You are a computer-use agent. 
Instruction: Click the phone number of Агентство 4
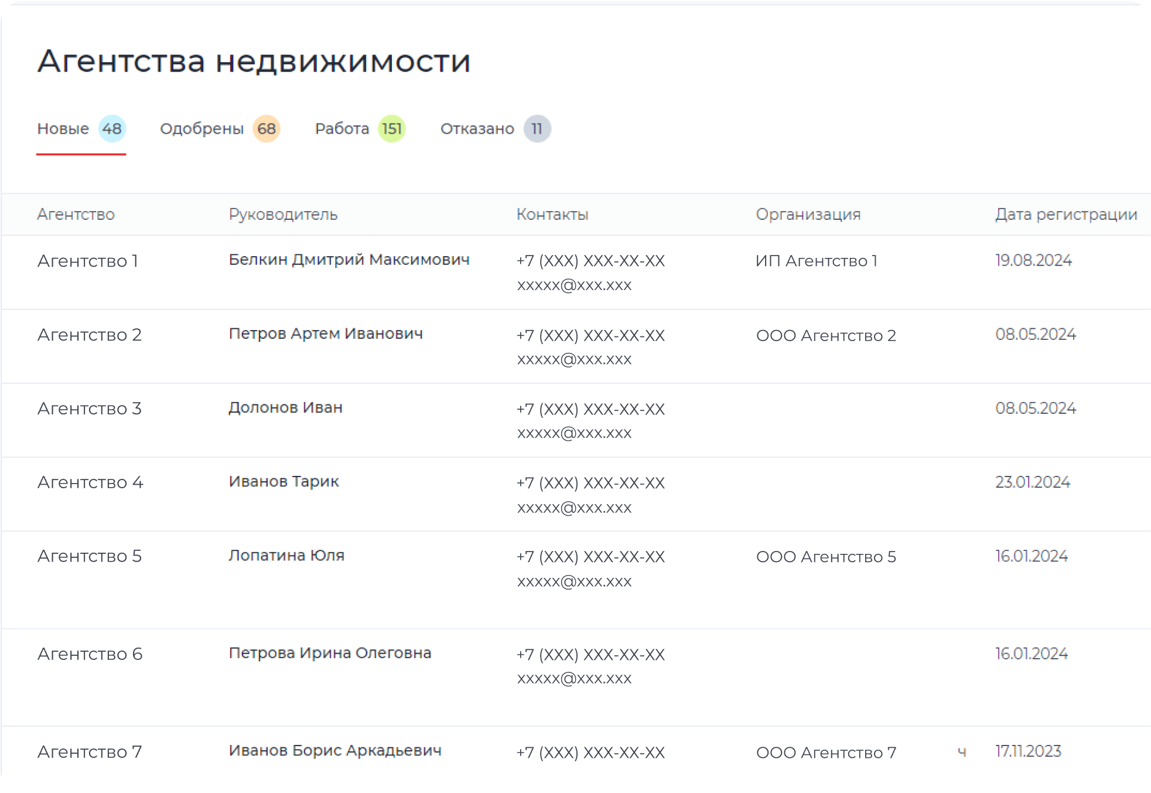(x=590, y=483)
